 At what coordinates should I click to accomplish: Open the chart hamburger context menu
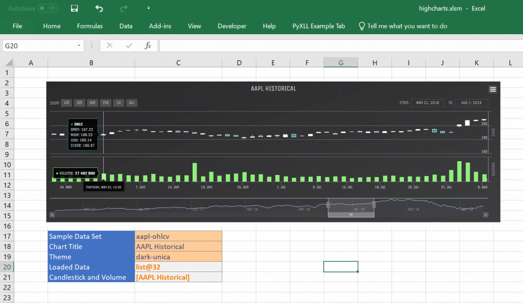pos(493,89)
